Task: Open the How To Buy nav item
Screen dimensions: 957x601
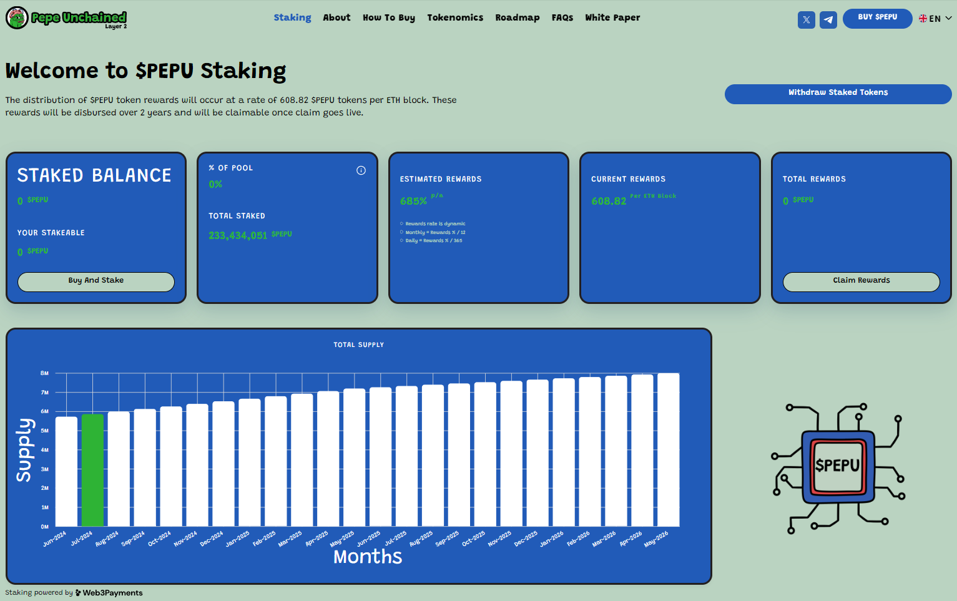Action: coord(389,17)
